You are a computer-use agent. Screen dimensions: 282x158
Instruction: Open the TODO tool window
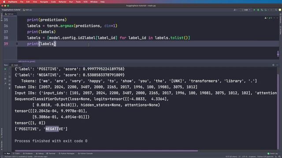click(16, 154)
